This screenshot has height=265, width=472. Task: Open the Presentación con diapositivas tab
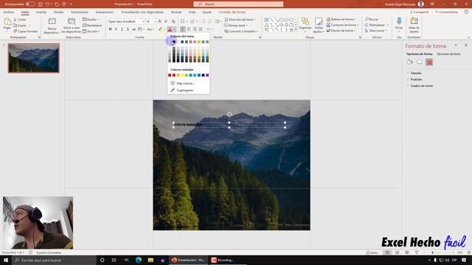142,12
